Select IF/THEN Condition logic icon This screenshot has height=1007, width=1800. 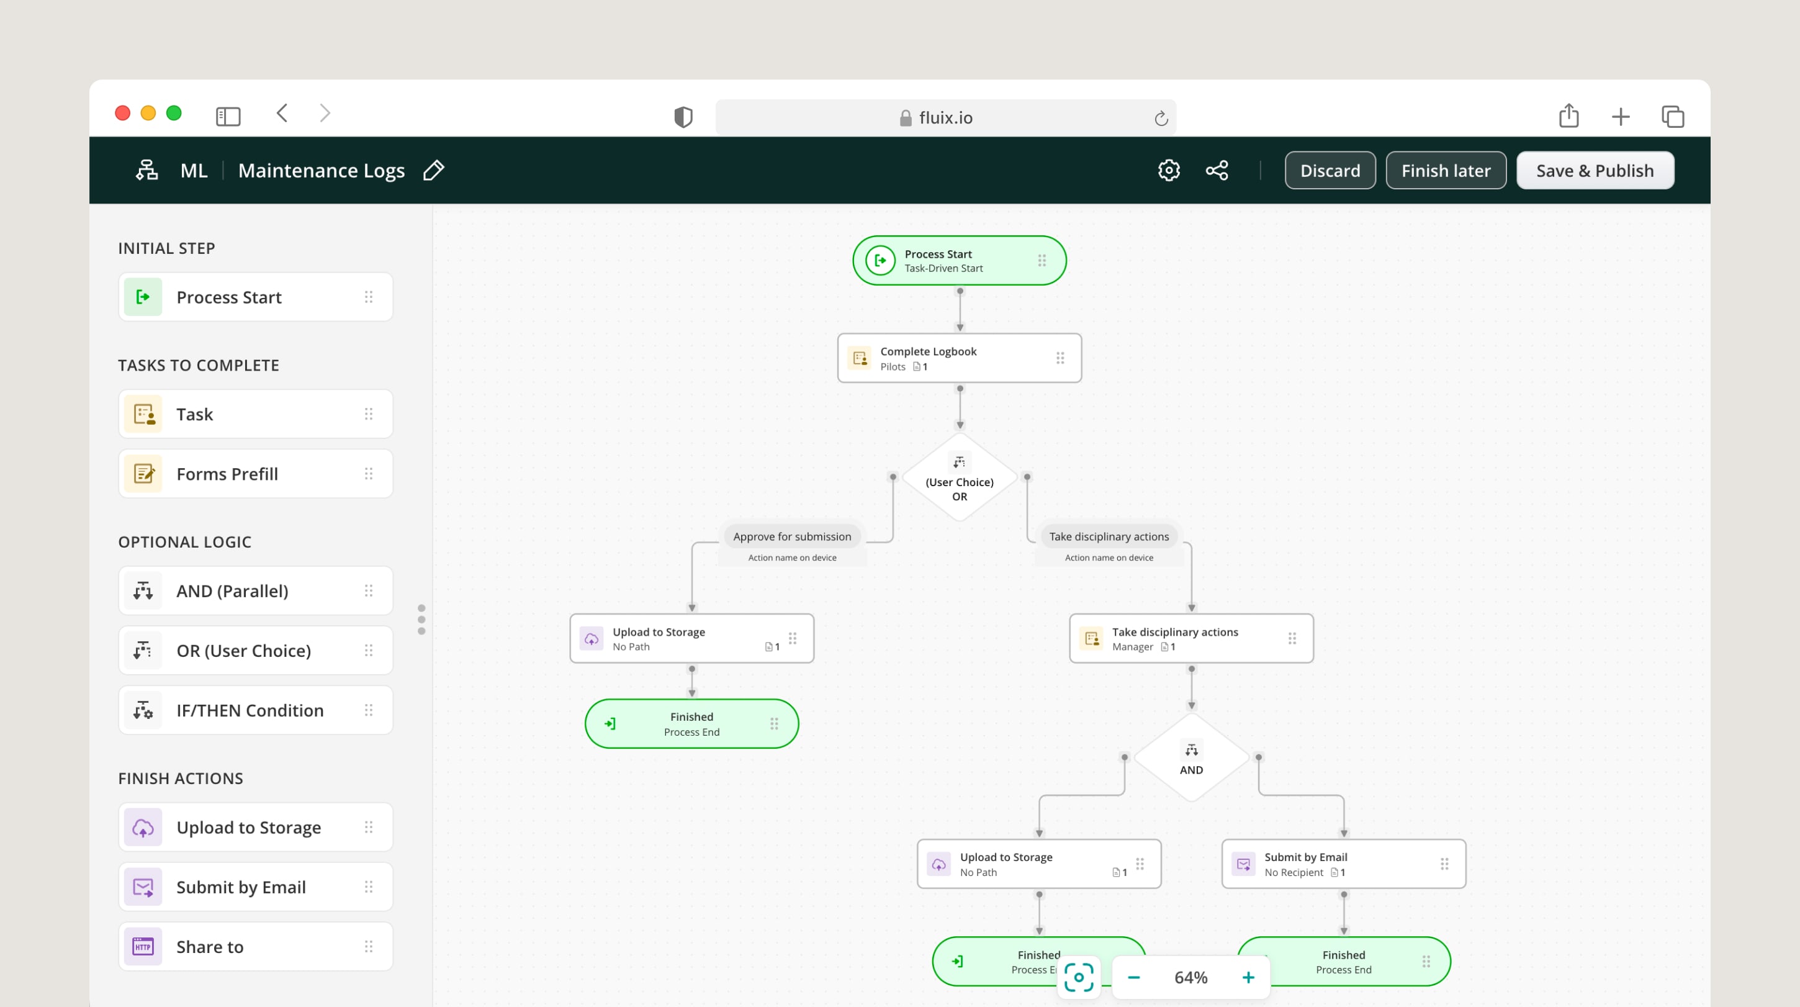143,710
